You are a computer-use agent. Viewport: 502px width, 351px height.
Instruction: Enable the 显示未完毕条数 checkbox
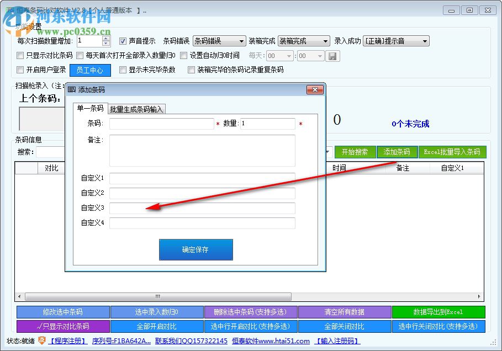coord(123,70)
